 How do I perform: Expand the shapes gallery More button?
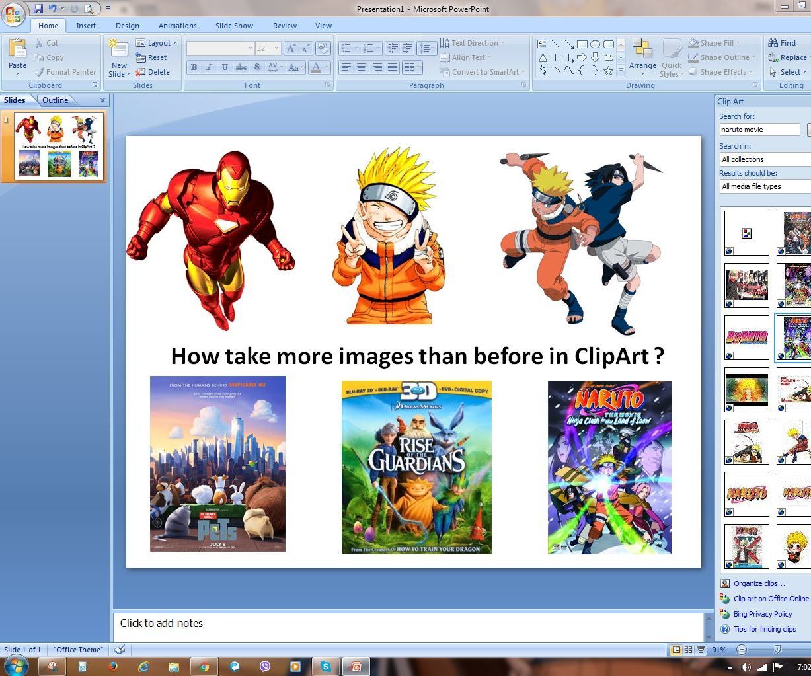point(621,71)
